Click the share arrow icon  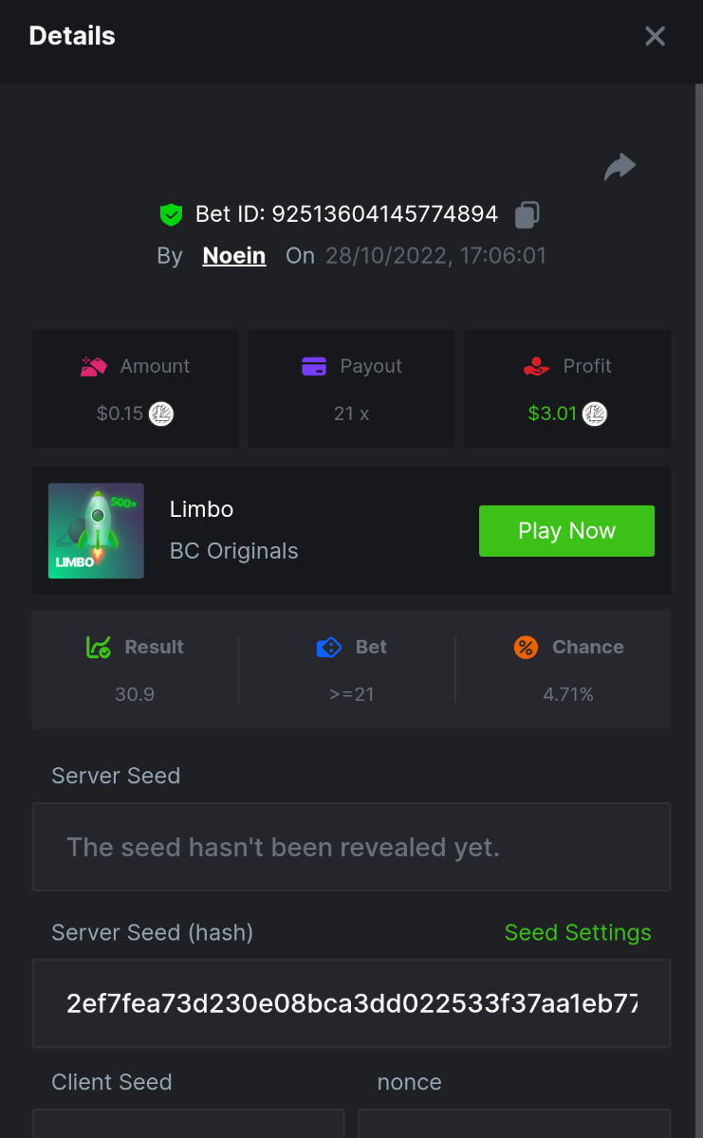tap(620, 168)
